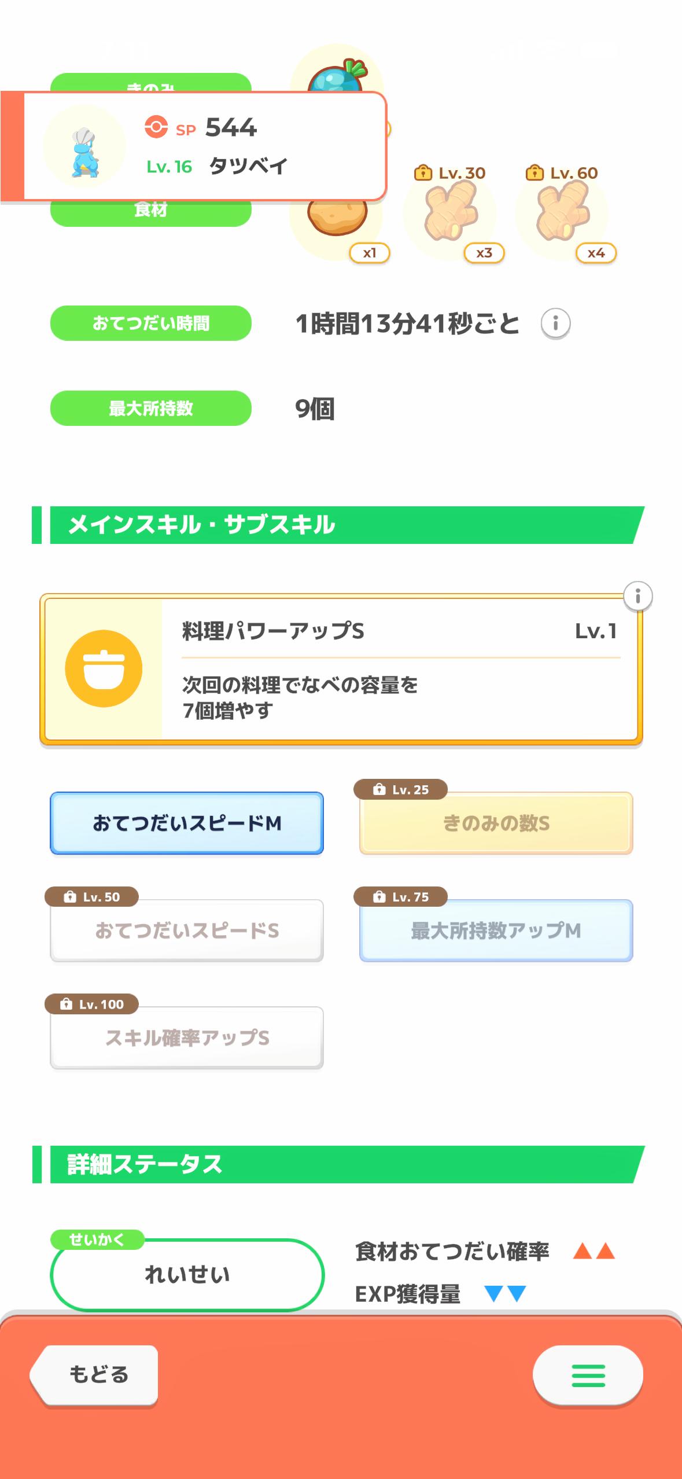Tap the れいせい nature box
This screenshot has height=1479, width=682.
pos(187,1275)
